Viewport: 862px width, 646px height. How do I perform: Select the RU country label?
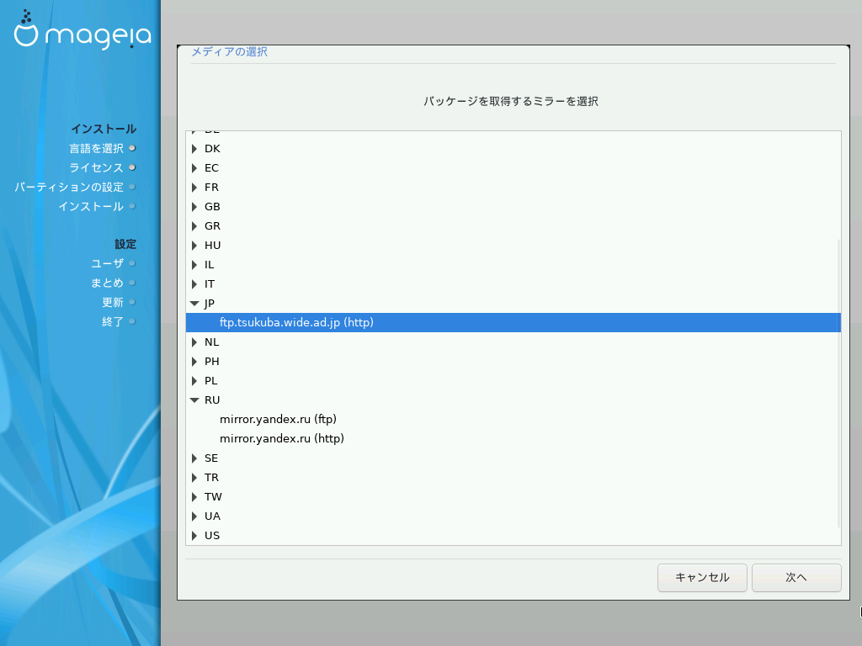(x=212, y=400)
